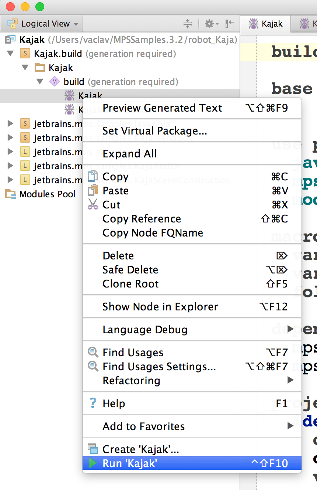Choose Preview Generated Text
317x490 pixels.
162,108
